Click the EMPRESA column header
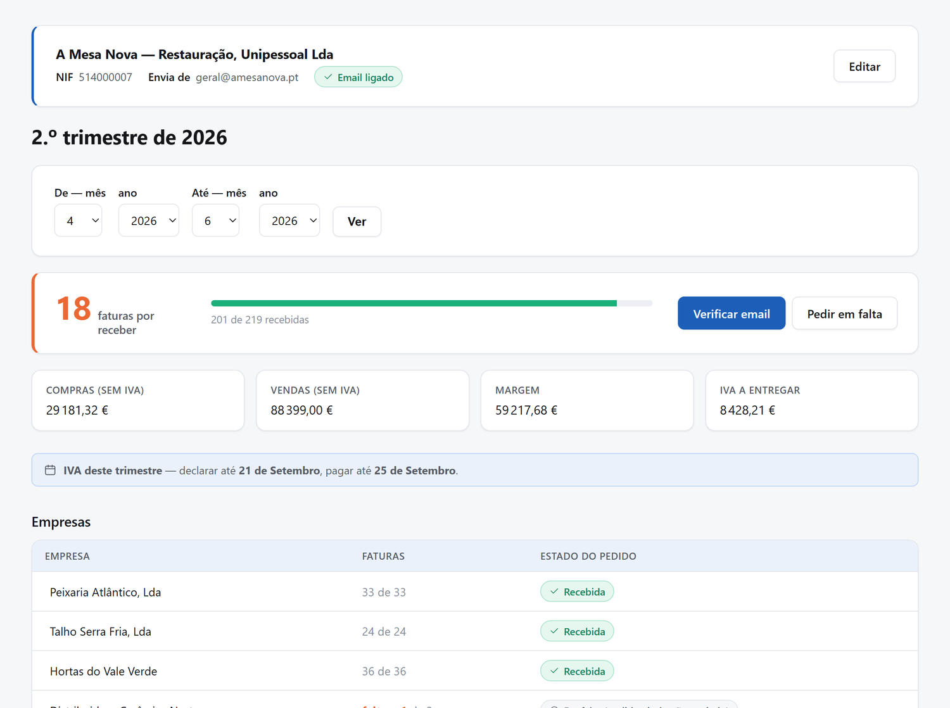The width and height of the screenshot is (950, 708). click(67, 556)
